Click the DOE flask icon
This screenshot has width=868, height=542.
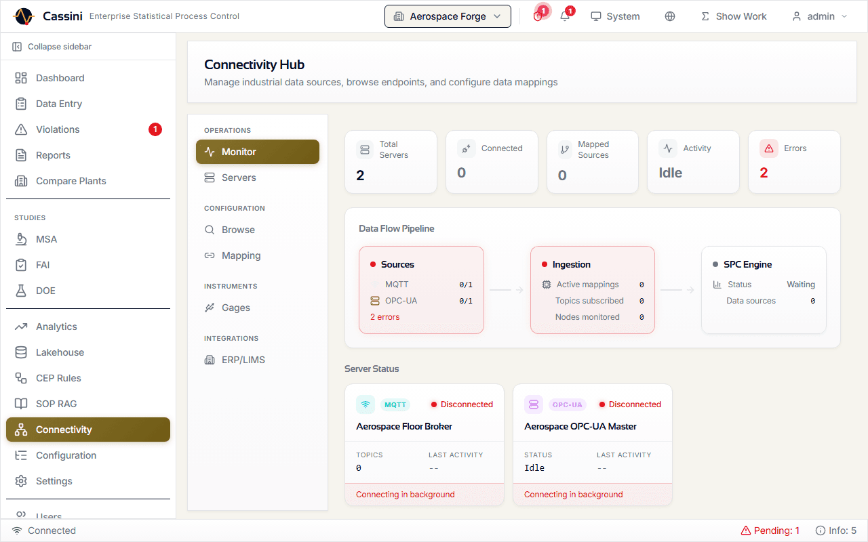coord(21,291)
